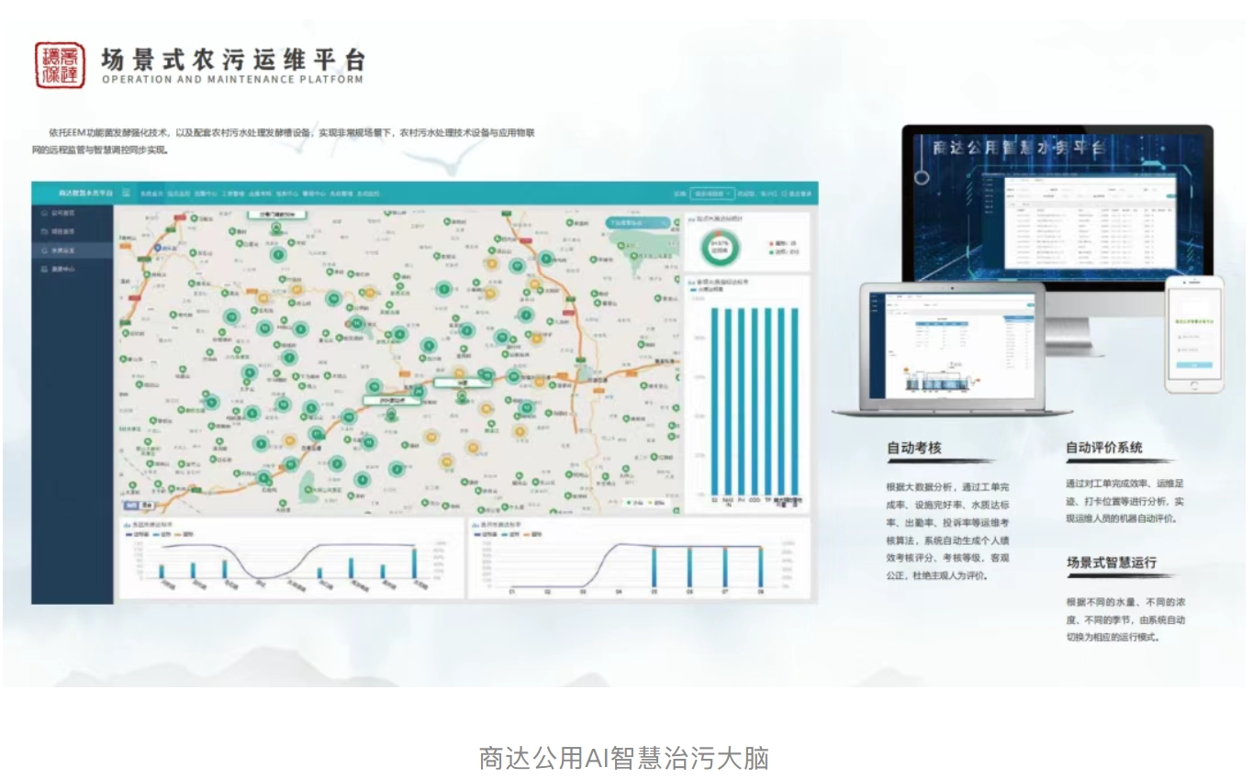Click chart icon beside bottom-left chart title
Screen dimensions: 1253x779
[126, 525]
